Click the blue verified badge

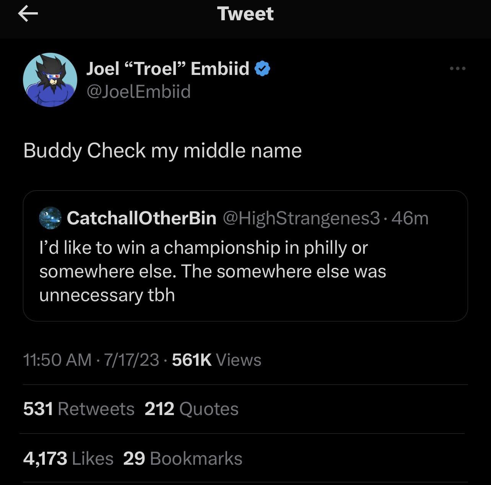[262, 69]
